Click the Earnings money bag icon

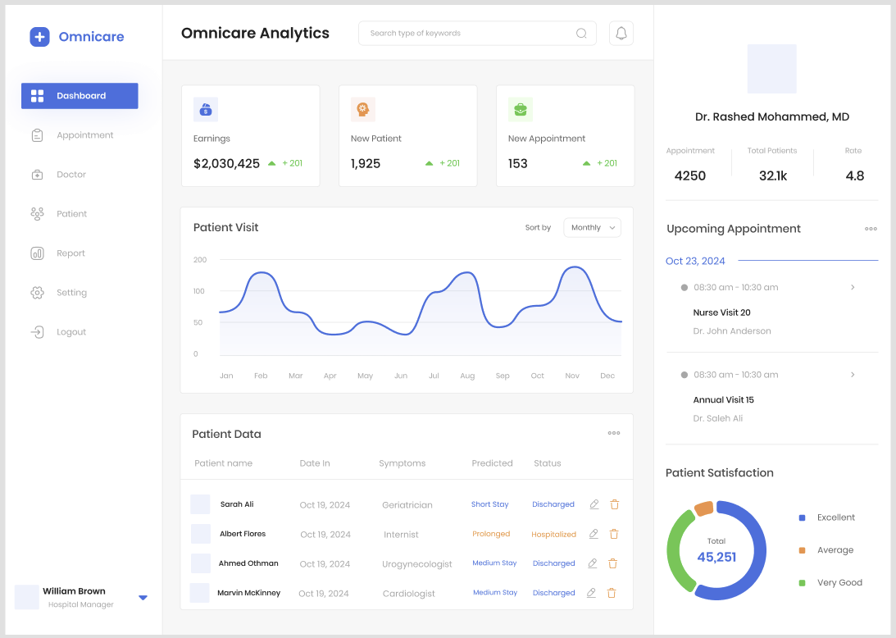(x=206, y=109)
